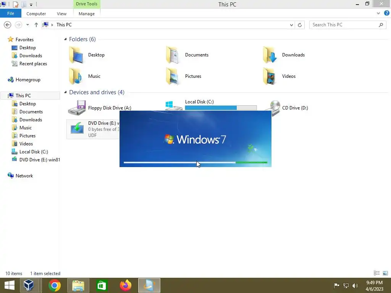Select Local Disk (C:) drive

tap(199, 101)
